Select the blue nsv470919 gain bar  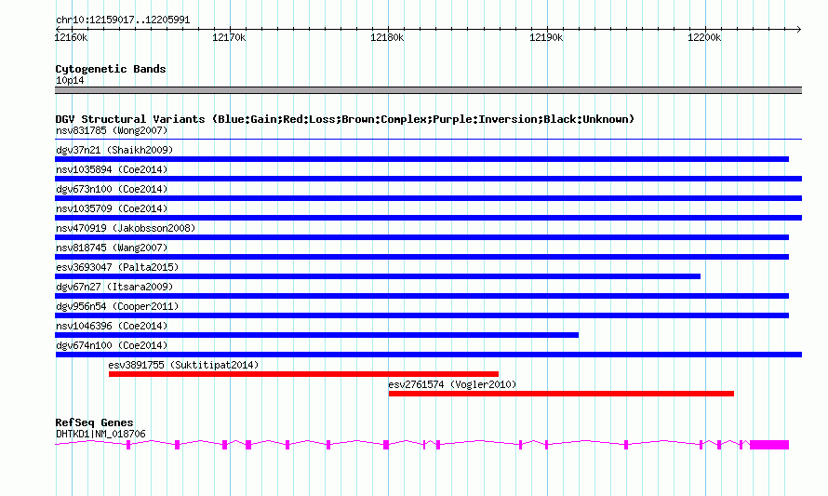pyautogui.click(x=422, y=237)
